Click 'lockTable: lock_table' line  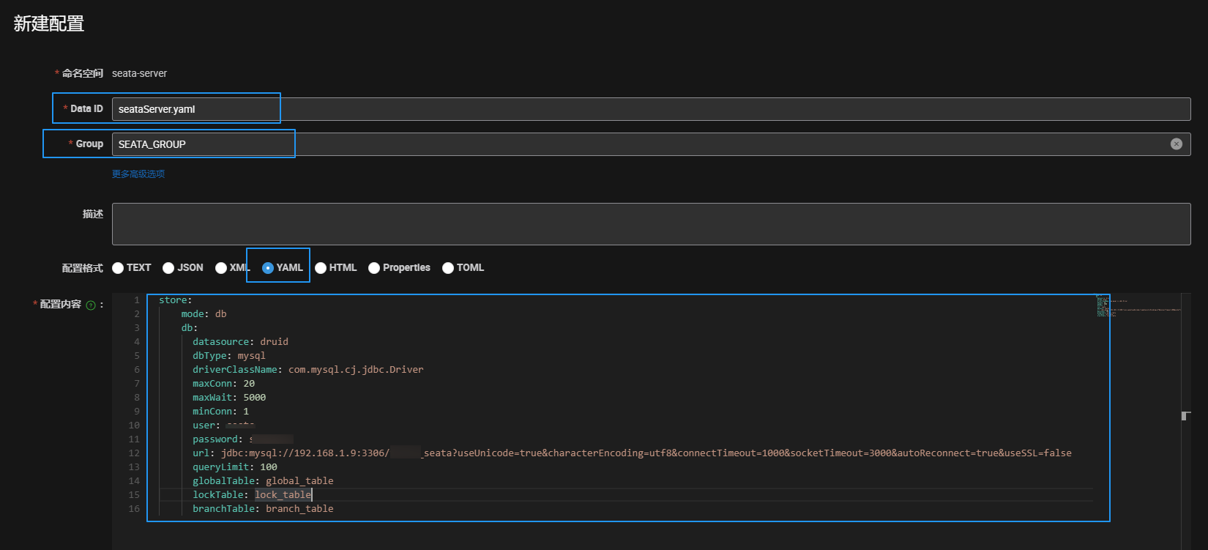[x=252, y=495]
